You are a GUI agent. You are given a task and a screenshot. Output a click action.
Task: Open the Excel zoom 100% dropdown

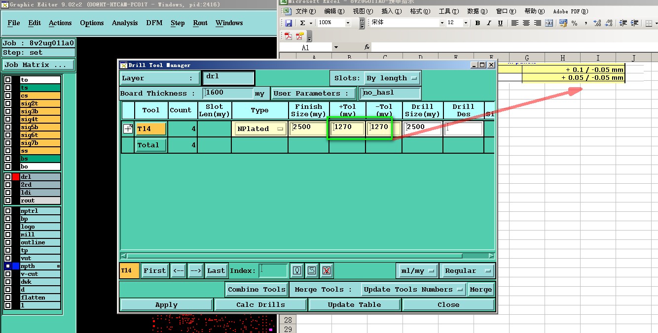(348, 23)
